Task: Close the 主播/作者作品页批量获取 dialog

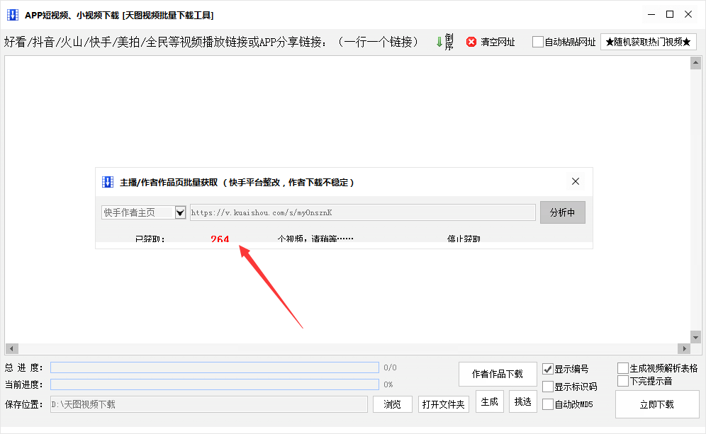Action: [576, 181]
